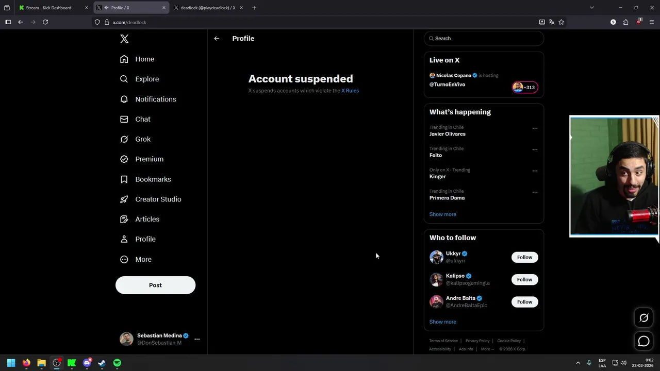This screenshot has width=660, height=371.
Task: Open the Explore page
Action: tap(139, 79)
